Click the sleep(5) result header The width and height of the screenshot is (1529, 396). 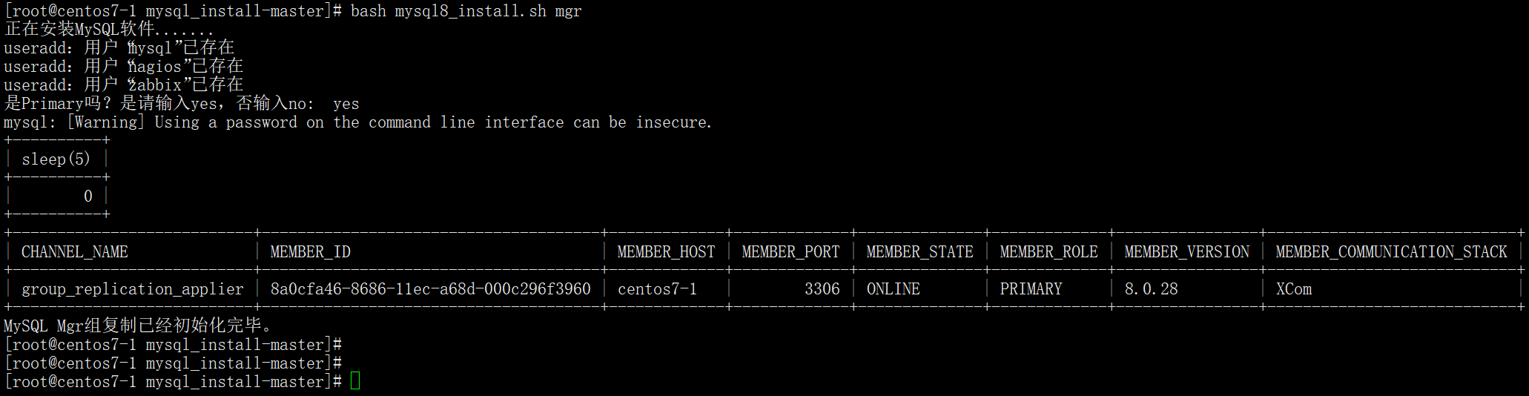[x=56, y=159]
